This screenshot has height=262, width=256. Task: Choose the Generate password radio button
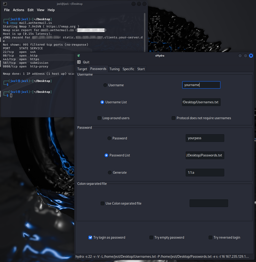[x=110, y=173]
